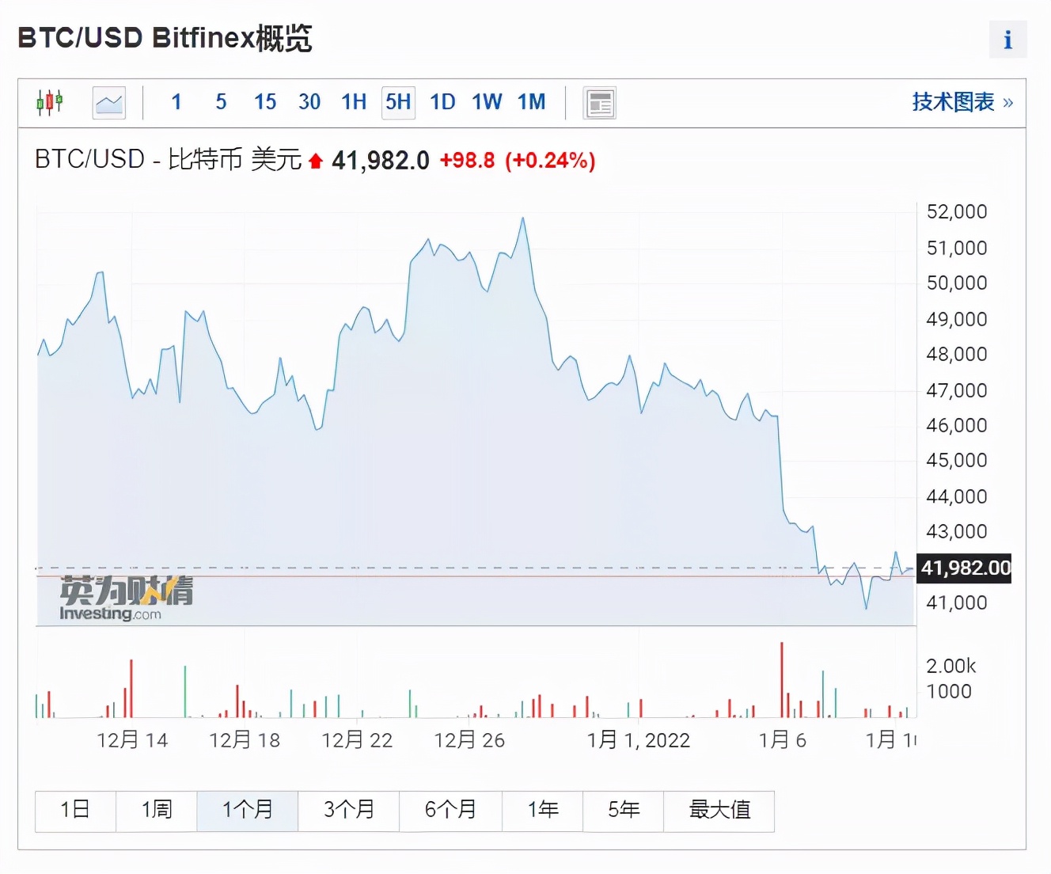This screenshot has width=1051, height=874.
Task: Open the info icon beside overview title
Action: 1007,40
